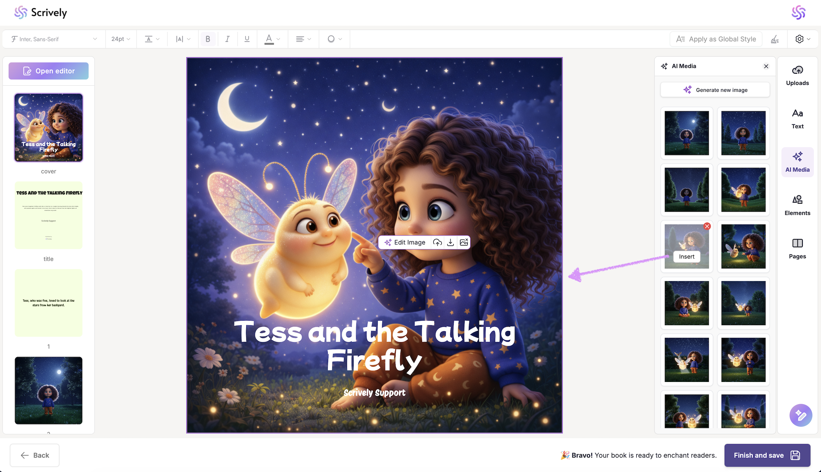This screenshot has width=821, height=472.
Task: Switch to the Pages sidebar tab
Action: (797, 249)
